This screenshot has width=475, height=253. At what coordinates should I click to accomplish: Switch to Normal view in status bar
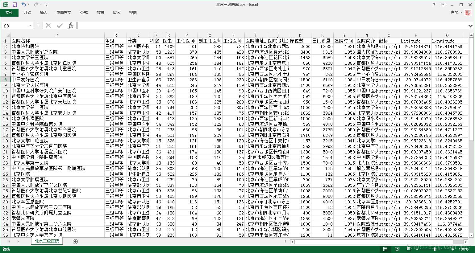(385, 249)
